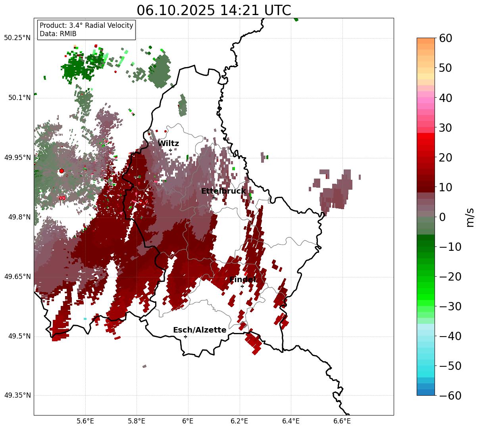
Task: Click the 49.95°N latitude label
Action: (17, 158)
